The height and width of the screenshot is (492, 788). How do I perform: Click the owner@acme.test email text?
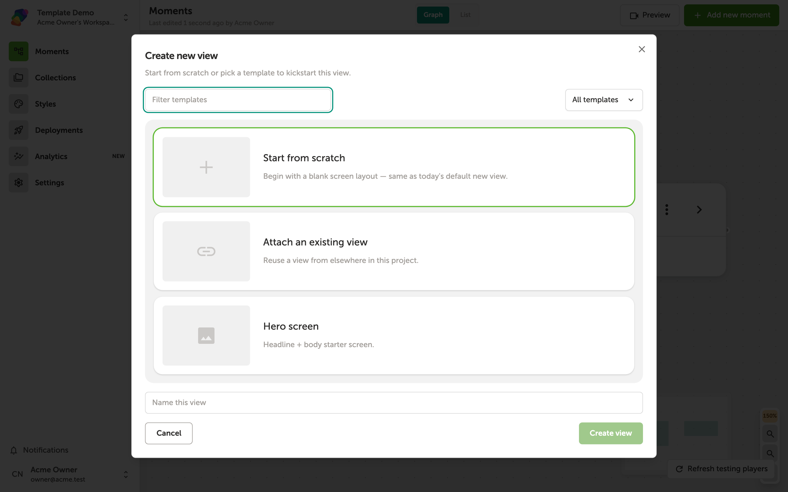(x=58, y=479)
